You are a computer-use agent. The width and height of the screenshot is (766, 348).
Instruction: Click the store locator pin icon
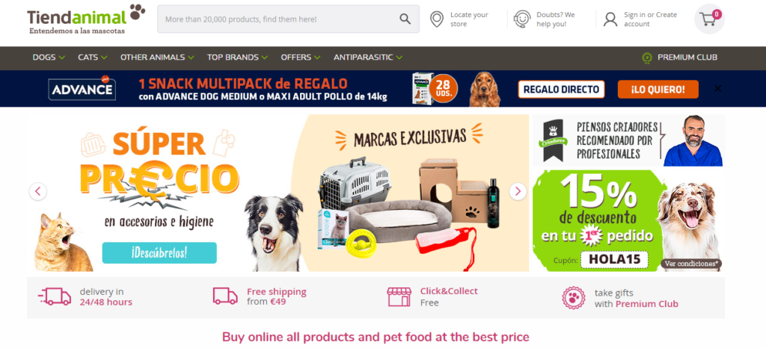coord(436,19)
